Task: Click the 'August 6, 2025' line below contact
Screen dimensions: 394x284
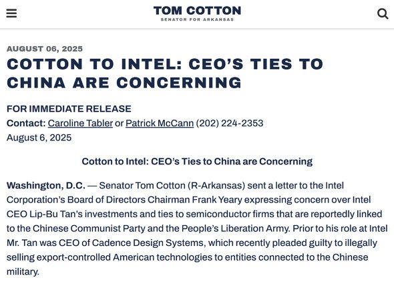Action: click(x=39, y=138)
